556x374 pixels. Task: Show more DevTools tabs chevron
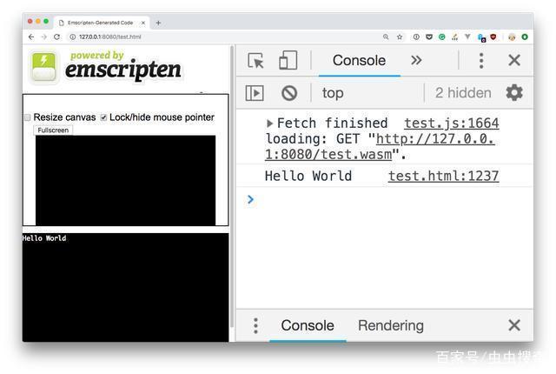[x=416, y=60]
